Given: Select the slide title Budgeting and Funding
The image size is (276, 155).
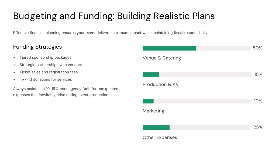Looking at the screenshot, I should click(114, 16).
